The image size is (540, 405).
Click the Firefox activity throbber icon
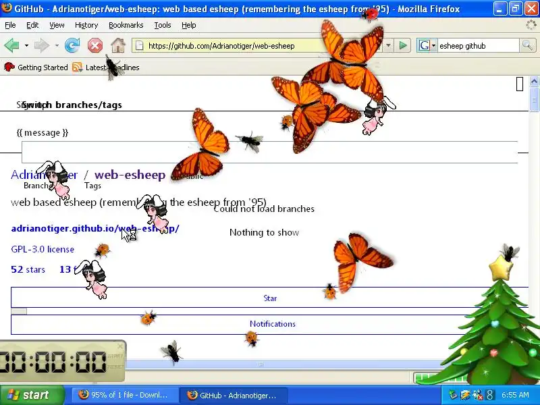pyautogui.click(x=531, y=25)
